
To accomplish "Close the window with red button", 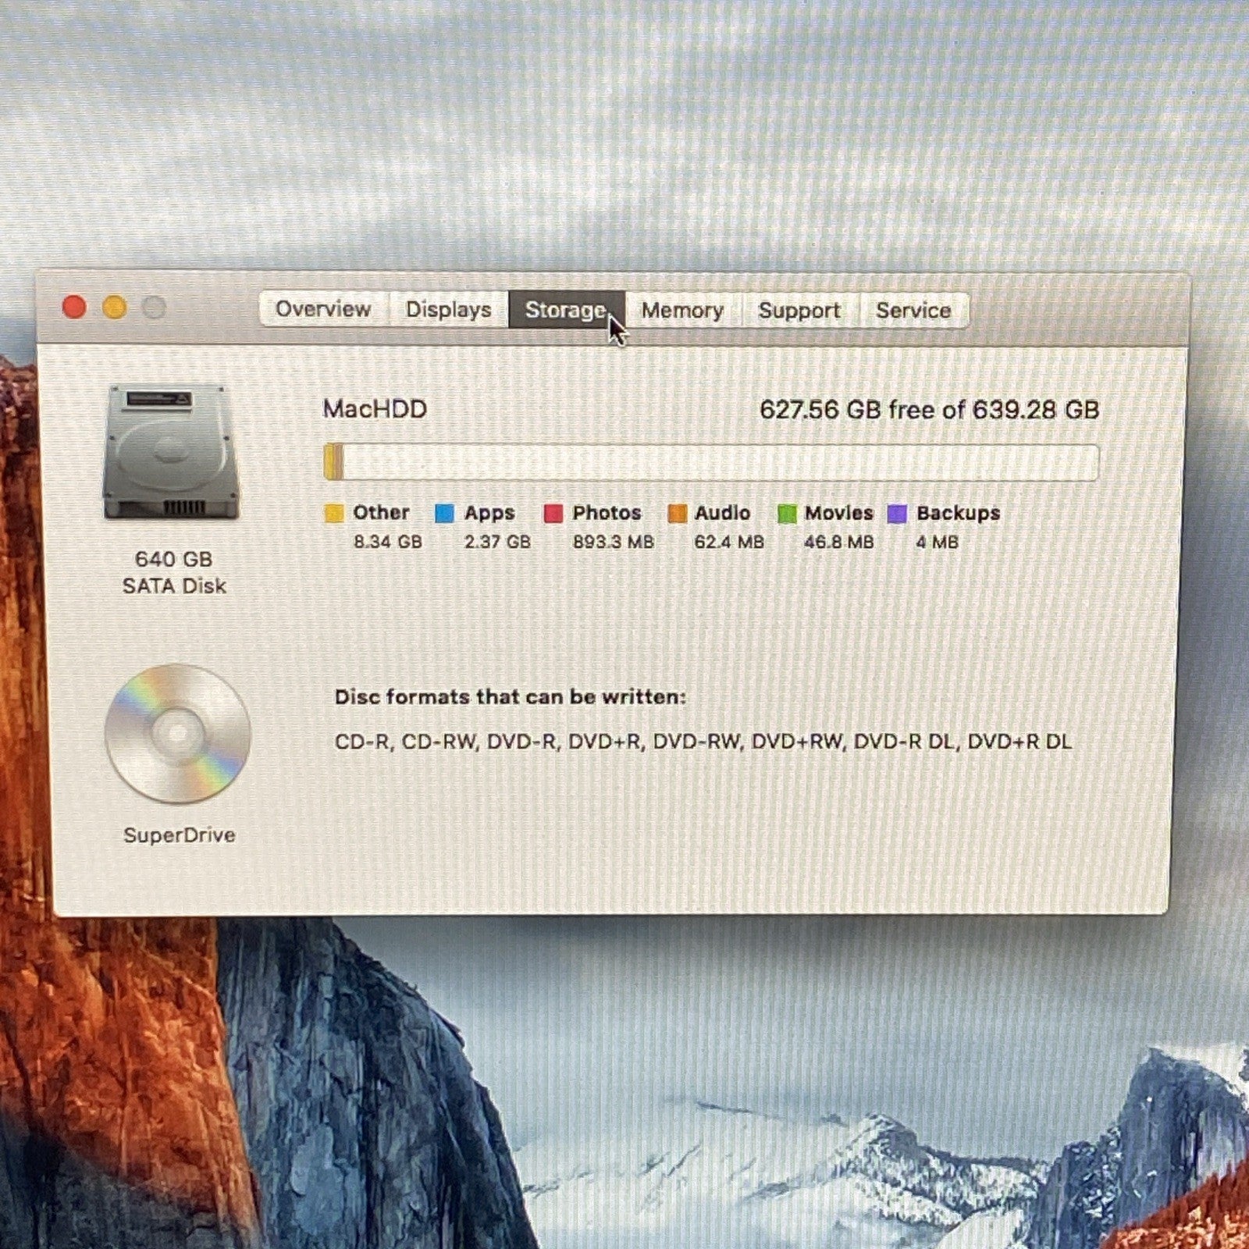I will tap(74, 307).
